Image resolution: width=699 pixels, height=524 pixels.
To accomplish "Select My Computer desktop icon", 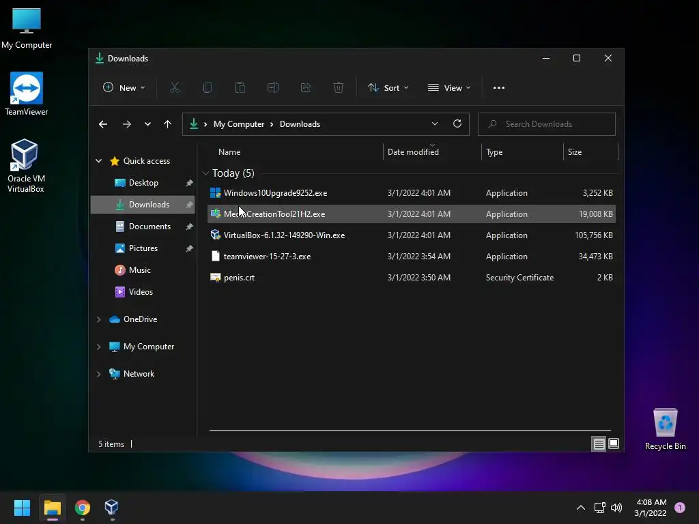I will [x=27, y=27].
